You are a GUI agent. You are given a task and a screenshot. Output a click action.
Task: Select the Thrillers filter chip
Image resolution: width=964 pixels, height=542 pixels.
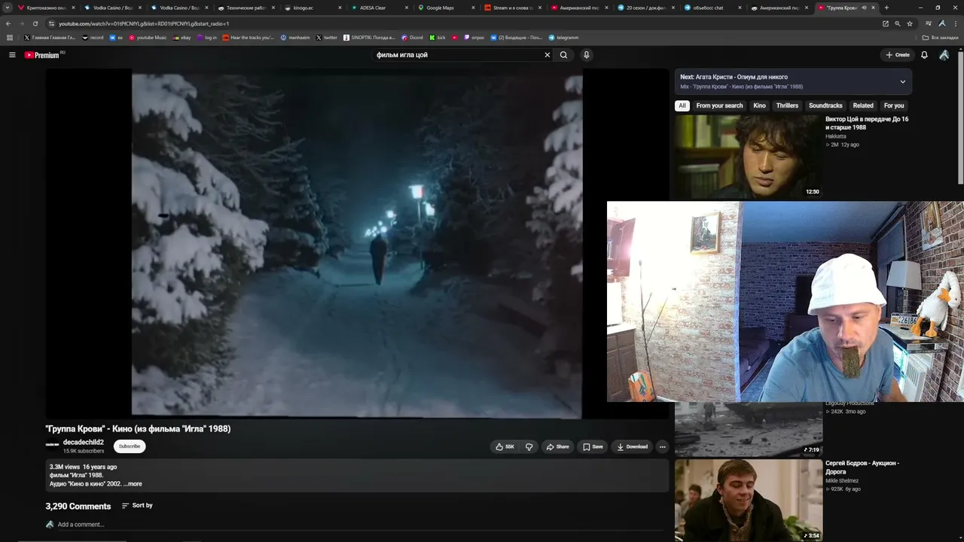click(x=787, y=105)
